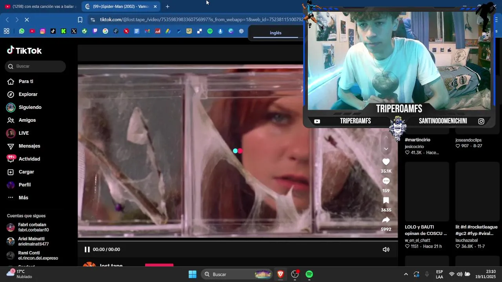Click the Windows taskbar Buscar box
Screen dimensions: 502x282
(x=237, y=274)
